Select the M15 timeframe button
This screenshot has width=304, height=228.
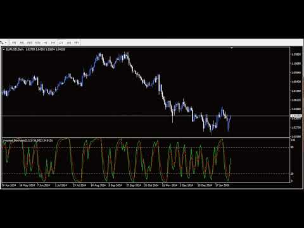coord(30,42)
